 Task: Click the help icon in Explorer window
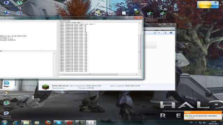[x=171, y=33]
